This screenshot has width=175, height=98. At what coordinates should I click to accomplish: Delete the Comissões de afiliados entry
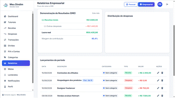pyautogui.click(x=162, y=73)
